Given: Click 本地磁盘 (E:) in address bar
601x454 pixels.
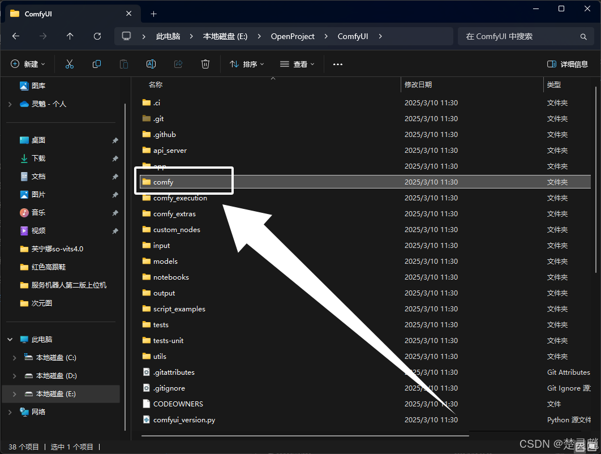Looking at the screenshot, I should (225, 36).
